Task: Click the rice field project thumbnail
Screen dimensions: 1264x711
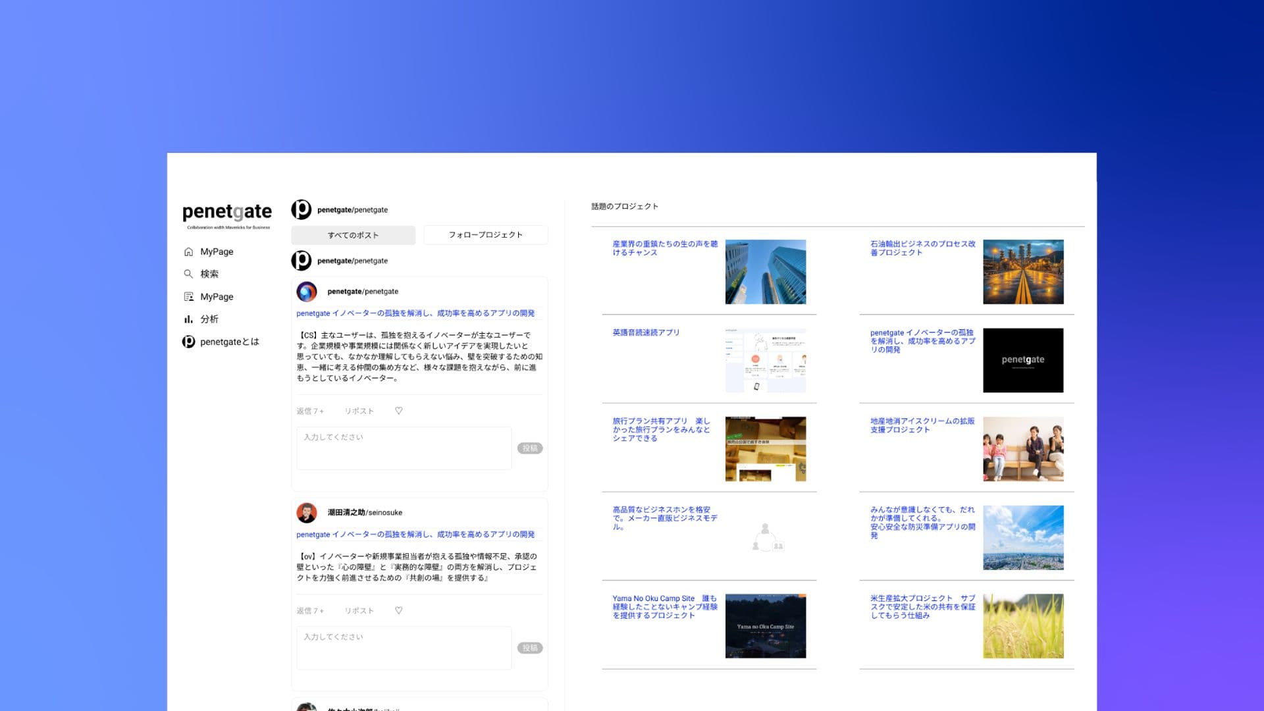Action: coord(1022,626)
